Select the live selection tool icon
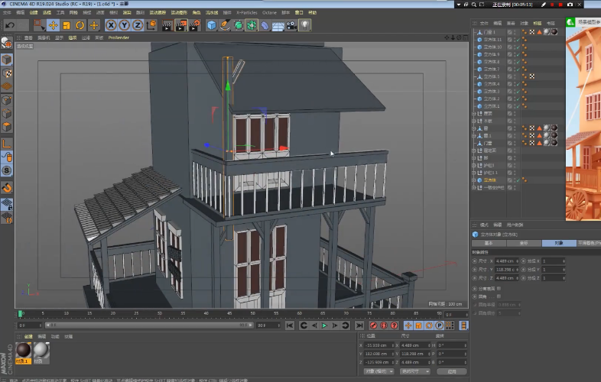Screen dimensions: 601x382 (39, 25)
